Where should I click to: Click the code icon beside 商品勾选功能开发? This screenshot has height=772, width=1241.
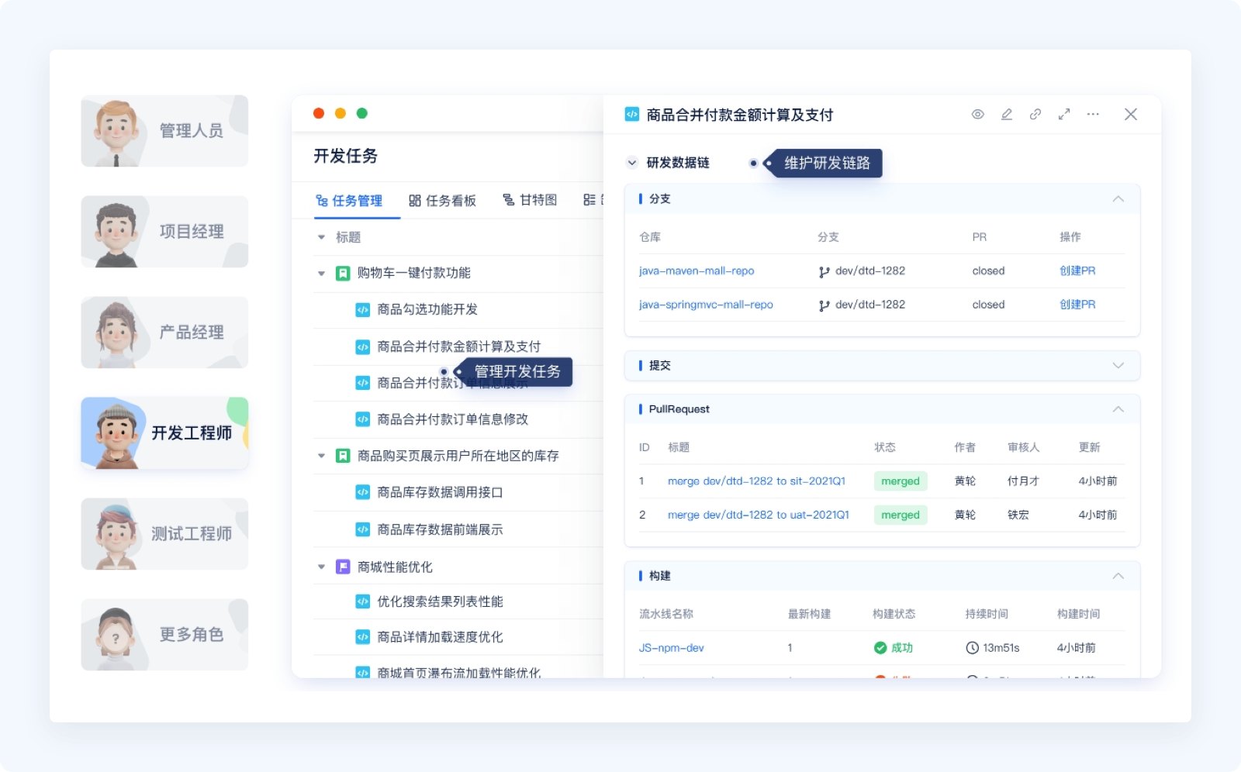tap(362, 310)
